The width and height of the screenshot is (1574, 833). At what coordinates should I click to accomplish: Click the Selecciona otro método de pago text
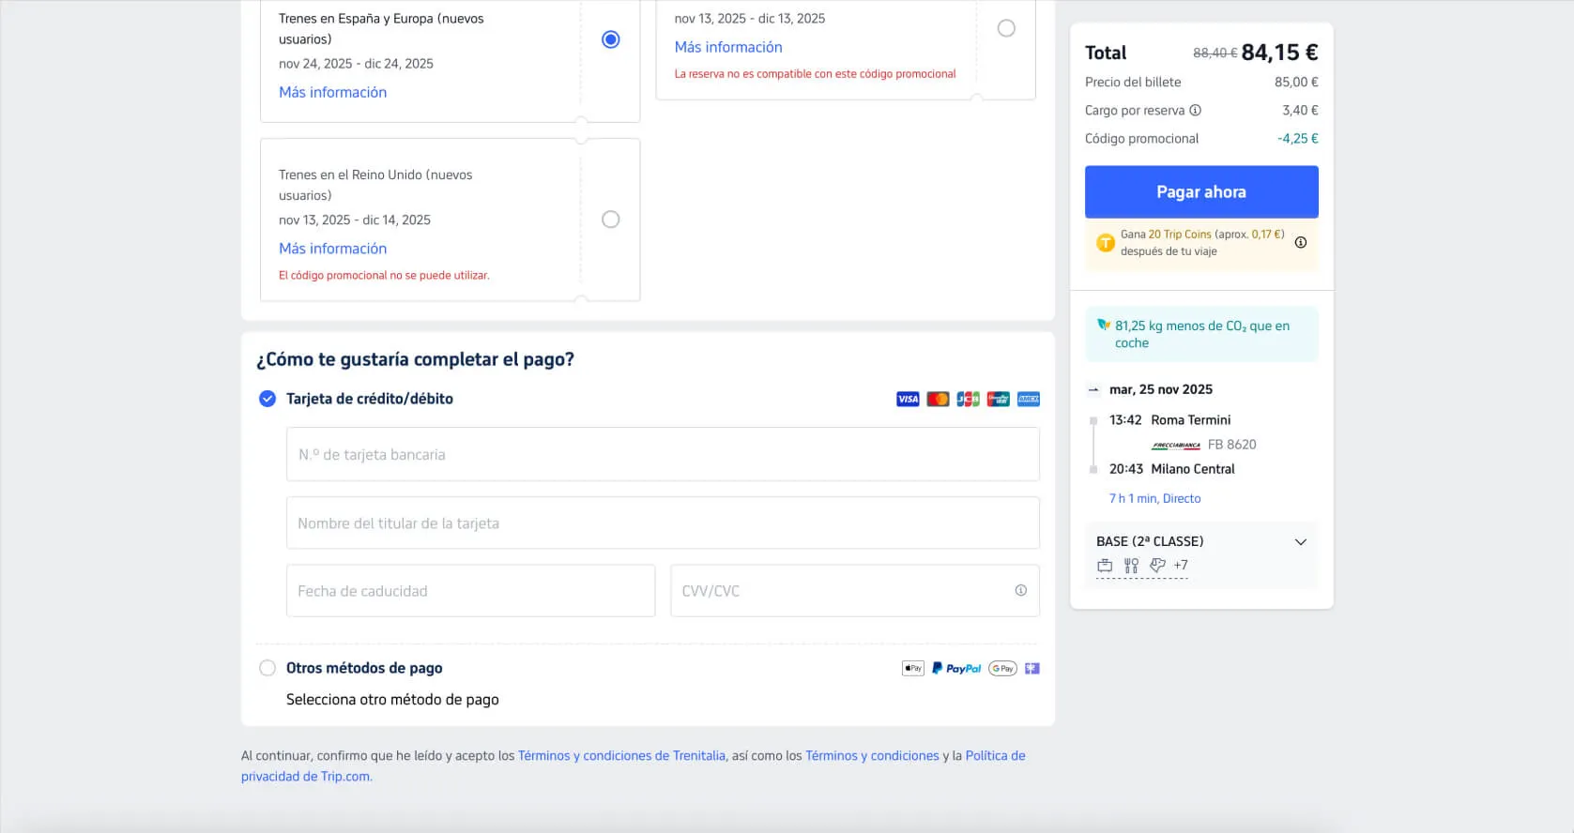tap(392, 700)
